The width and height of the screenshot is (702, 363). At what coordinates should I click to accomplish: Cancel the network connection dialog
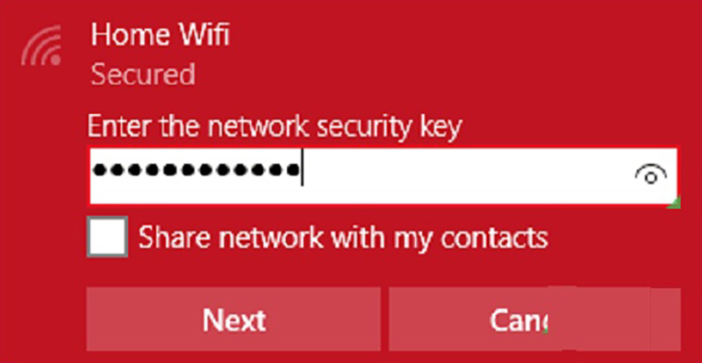[x=534, y=319]
